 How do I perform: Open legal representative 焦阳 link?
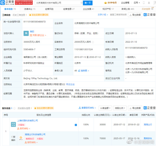[32, 32]
